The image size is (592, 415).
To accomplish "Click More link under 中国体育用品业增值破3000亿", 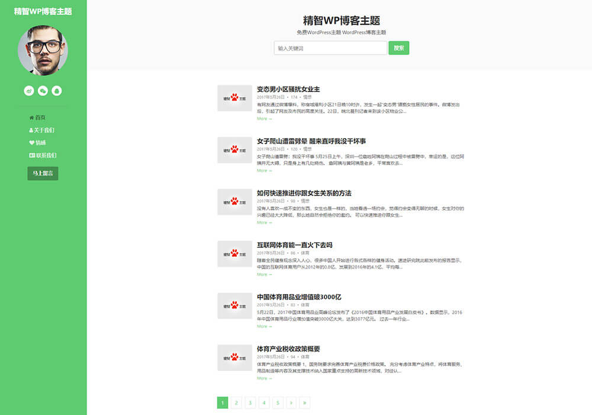I will 264,325.
